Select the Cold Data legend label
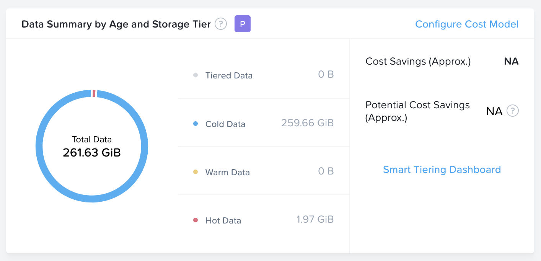541x261 pixels. (x=225, y=124)
